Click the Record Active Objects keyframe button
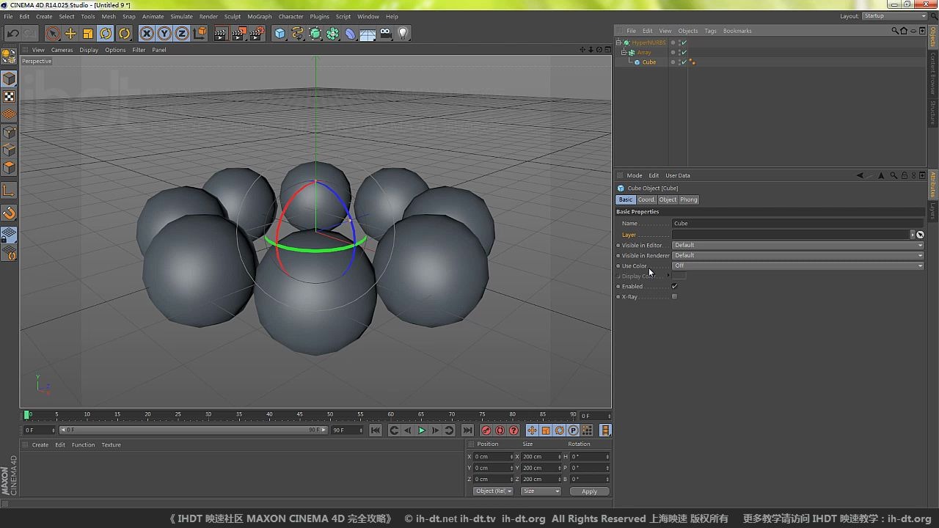This screenshot has width=939, height=528. [x=486, y=430]
